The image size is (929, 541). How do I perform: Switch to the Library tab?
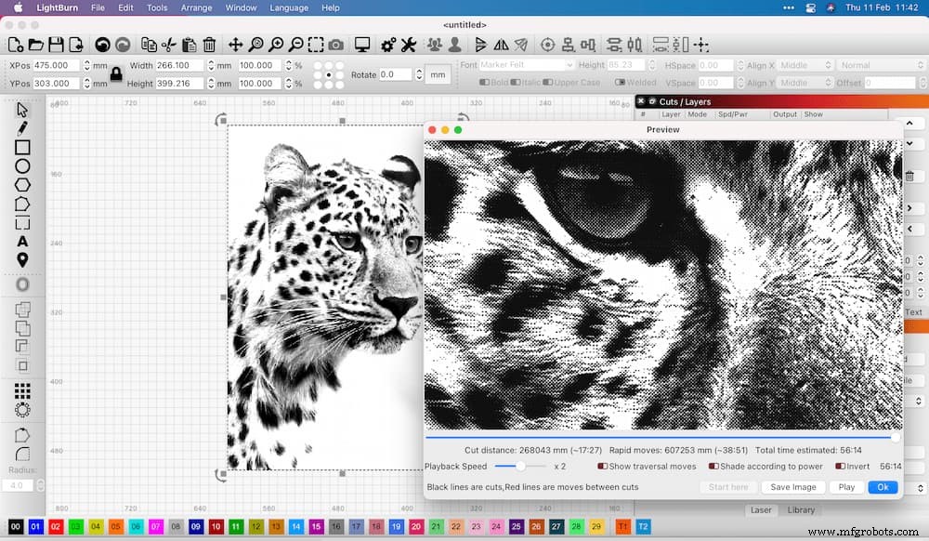coord(801,509)
